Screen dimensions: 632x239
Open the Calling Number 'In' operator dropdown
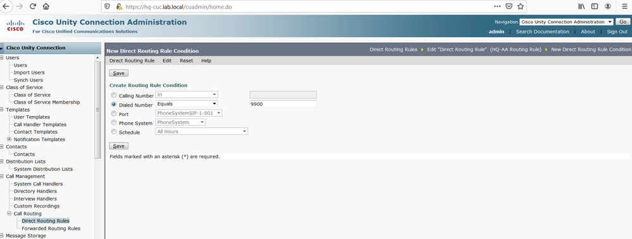point(187,95)
